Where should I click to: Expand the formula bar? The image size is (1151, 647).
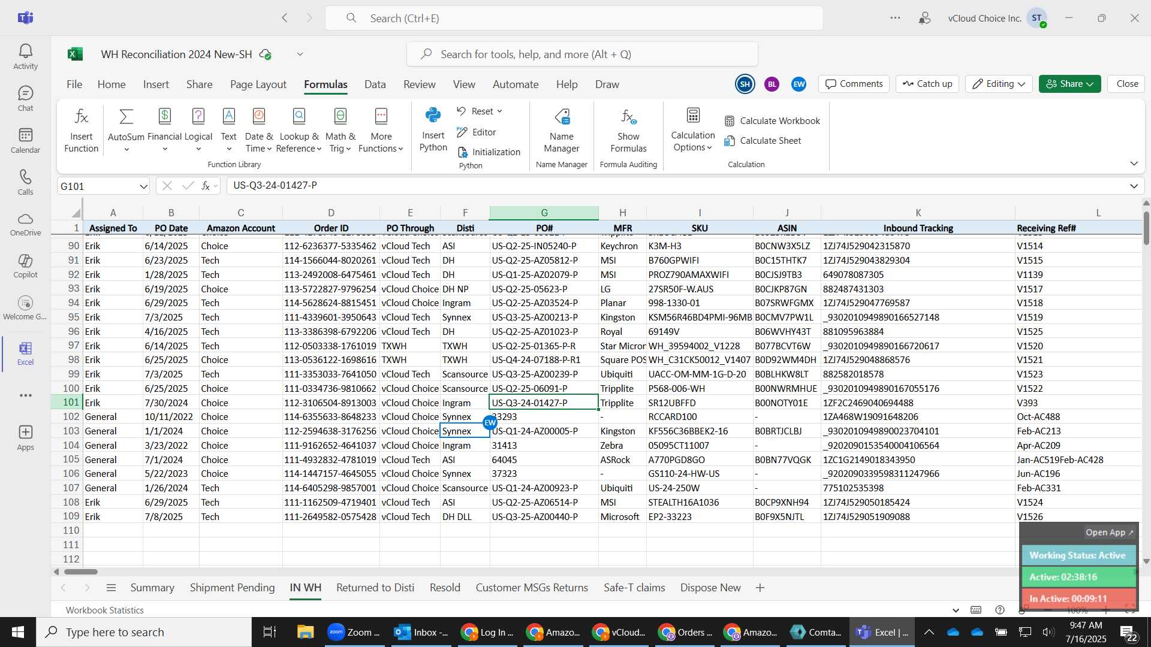pos(1134,186)
